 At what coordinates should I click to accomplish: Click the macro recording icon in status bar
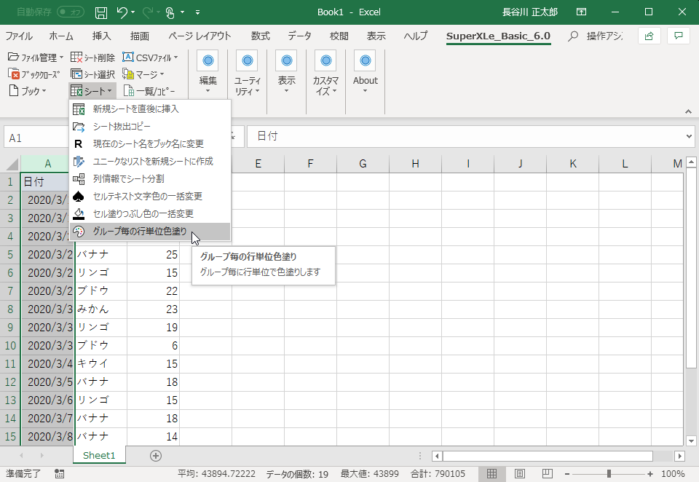59,473
